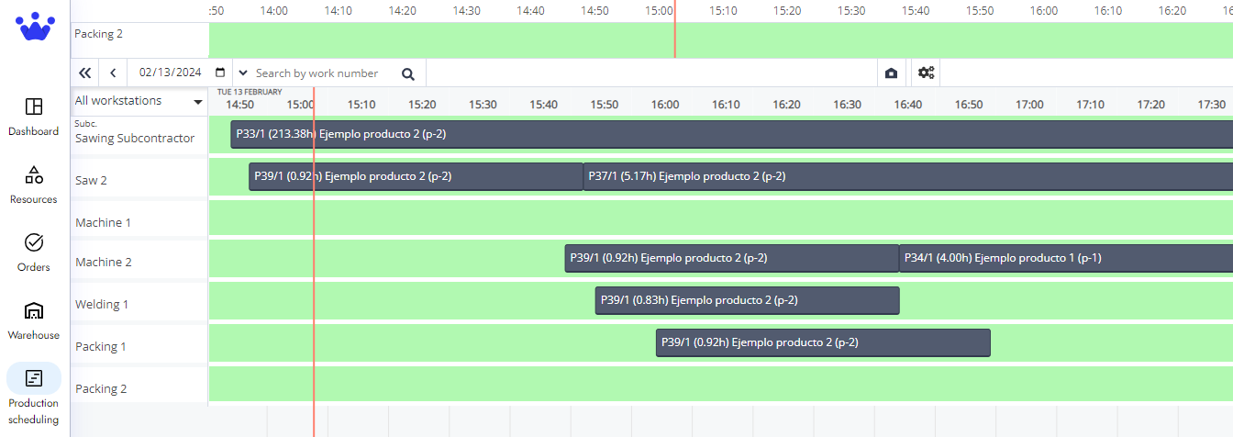Screen dimensions: 1233x437
Task: Click the crown logo icon
Action: (x=35, y=27)
